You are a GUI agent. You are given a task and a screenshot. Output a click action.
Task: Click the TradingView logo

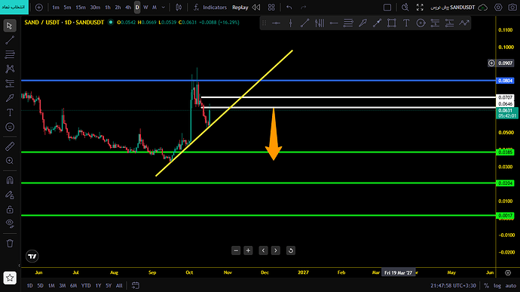pos(32,256)
